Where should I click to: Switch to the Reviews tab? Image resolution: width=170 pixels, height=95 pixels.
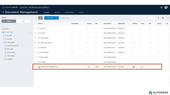click(x=57, y=12)
